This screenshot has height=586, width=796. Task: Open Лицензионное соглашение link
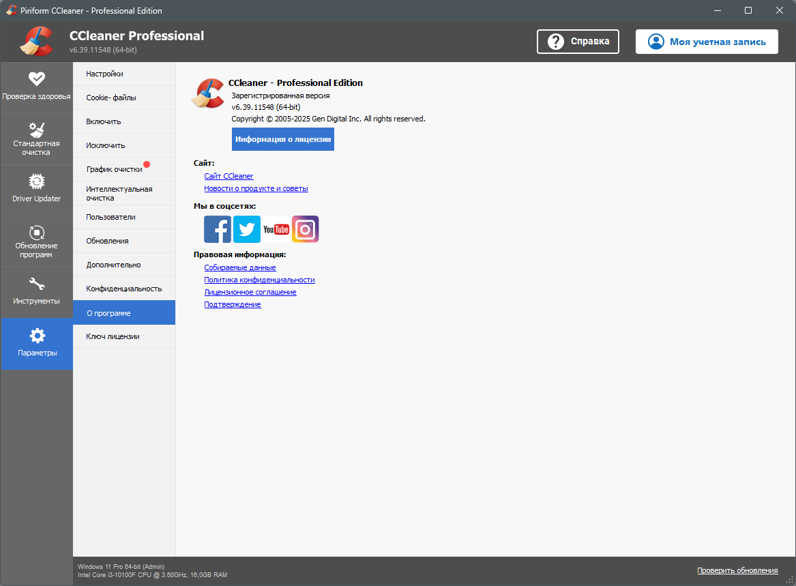[x=250, y=292]
